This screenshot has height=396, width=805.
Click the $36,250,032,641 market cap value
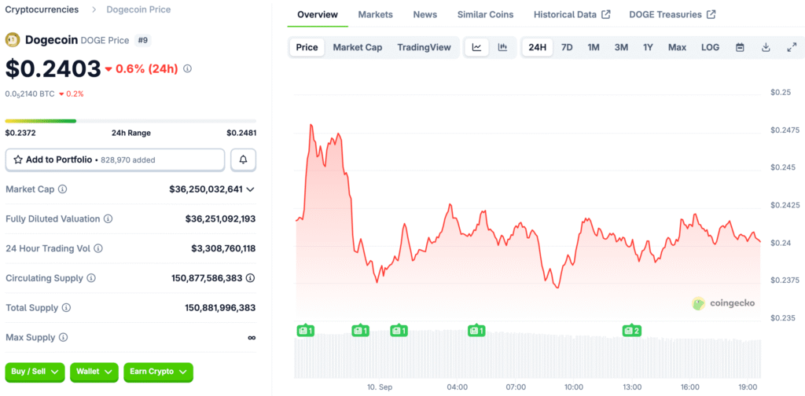(206, 189)
